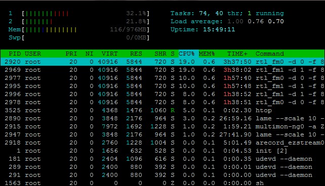
Task: Click the 26:59.16 time value
Action: pos(235,118)
